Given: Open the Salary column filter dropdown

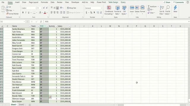Looking at the screenshot, I should click(69, 26).
